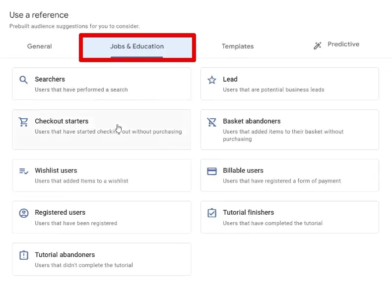Click the cart icon for Checkout starters
Viewport: 392px width, 282px height.
coord(23,122)
